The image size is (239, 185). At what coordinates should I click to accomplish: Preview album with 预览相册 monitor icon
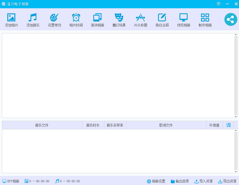(184, 18)
